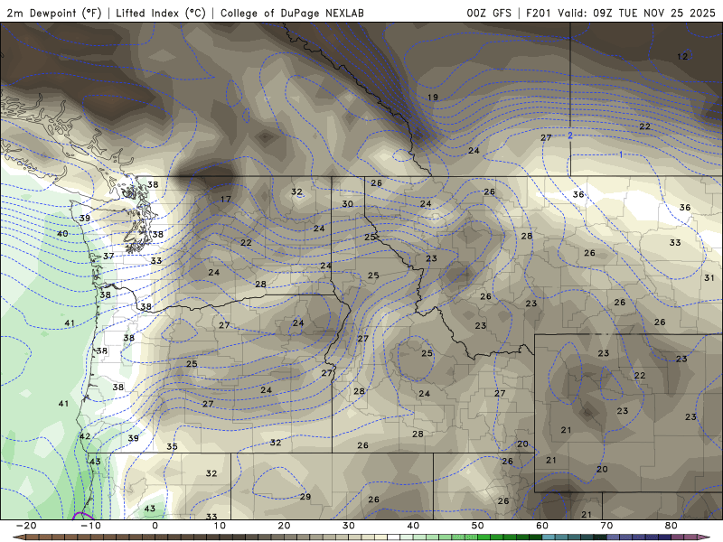
Task: Click the "F201" forecast hour label
Action: point(539,13)
